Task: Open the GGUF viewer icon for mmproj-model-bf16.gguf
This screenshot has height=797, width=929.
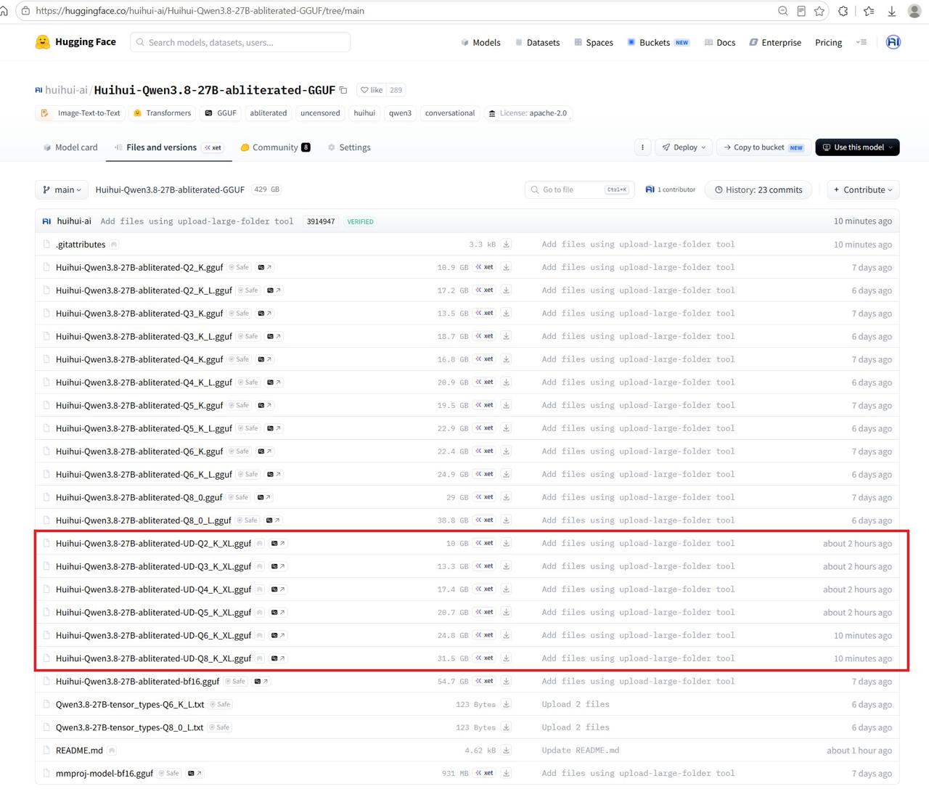Action: point(195,773)
